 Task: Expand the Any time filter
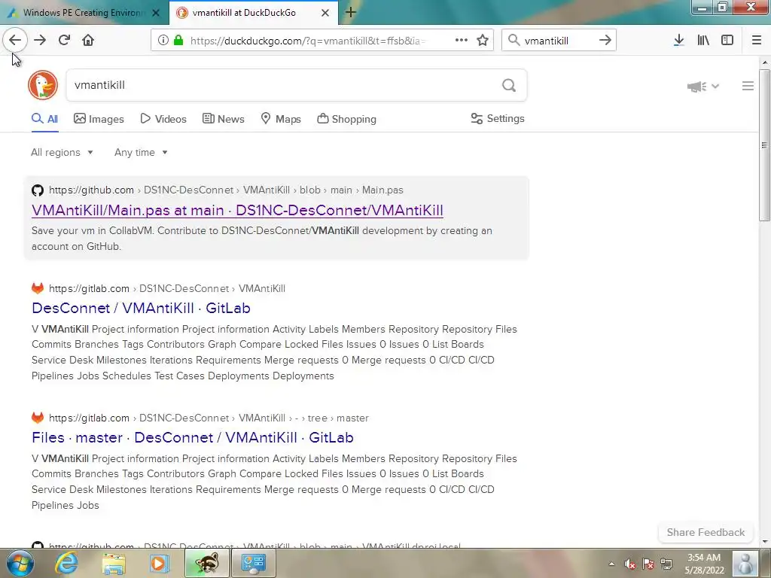141,152
